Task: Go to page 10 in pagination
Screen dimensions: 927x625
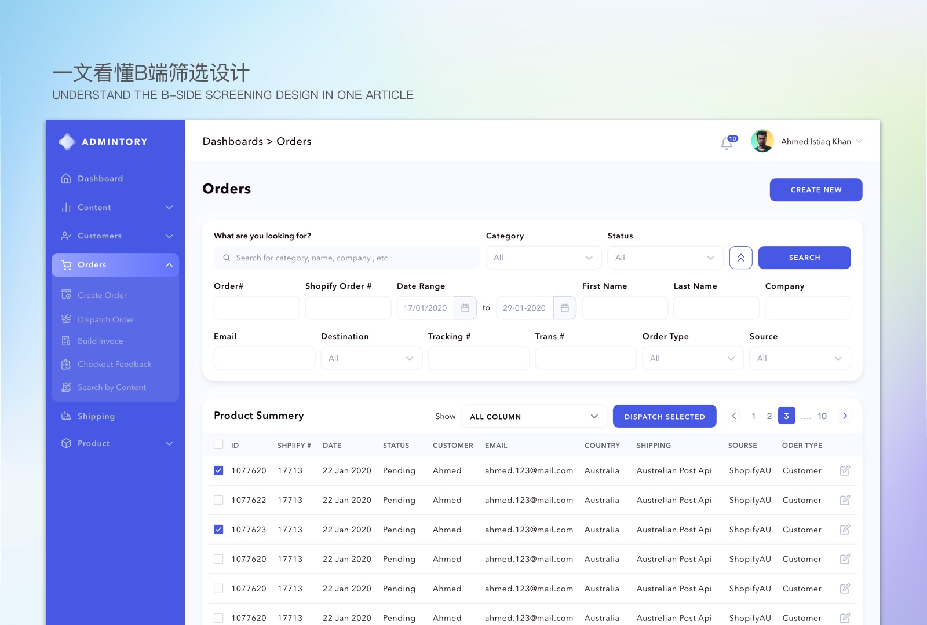Action: coord(822,416)
